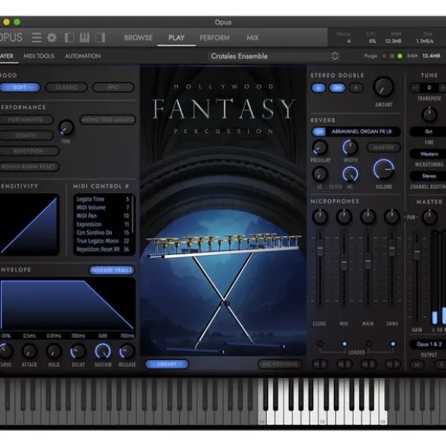The image size is (446, 447).
Task: Select the Epic mood
Action: (x=113, y=87)
